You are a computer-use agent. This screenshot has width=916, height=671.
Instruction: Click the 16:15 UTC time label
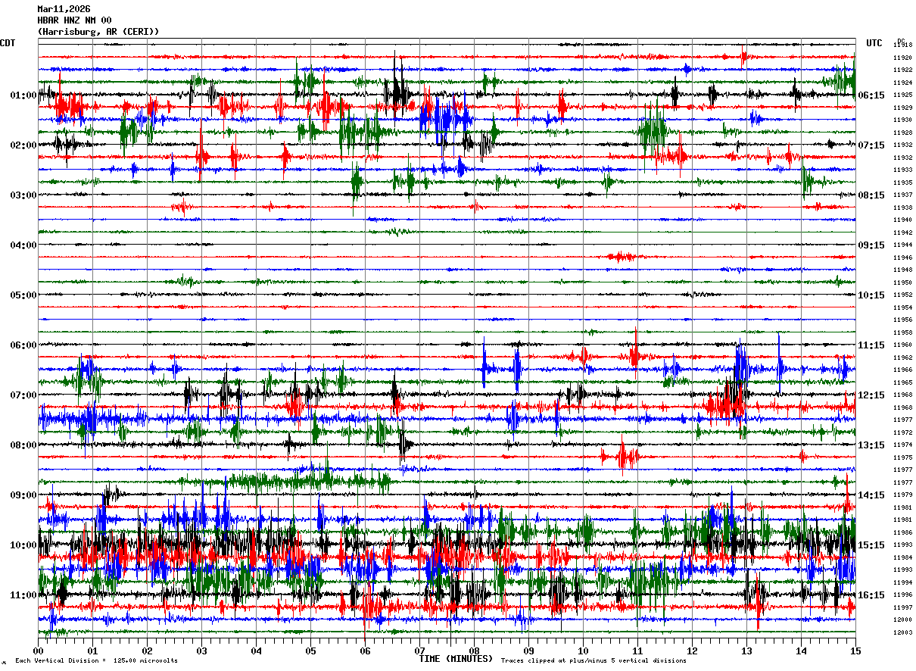[872, 595]
